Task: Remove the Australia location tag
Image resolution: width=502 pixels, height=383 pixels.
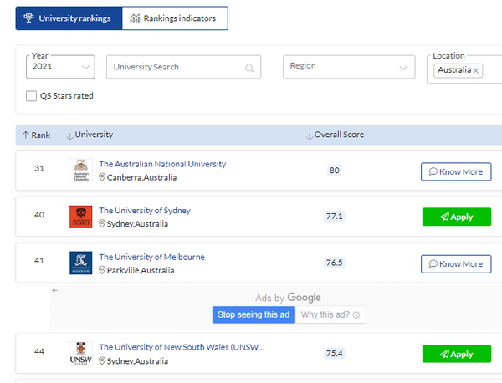Action: (476, 71)
